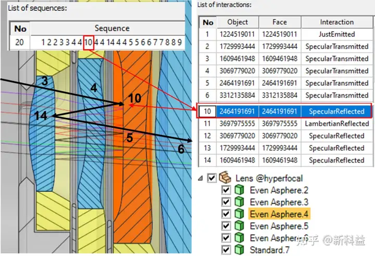Image resolution: width=375 pixels, height=256 pixels.
Task: Click the No header in interactions list
Action: tap(208, 22)
